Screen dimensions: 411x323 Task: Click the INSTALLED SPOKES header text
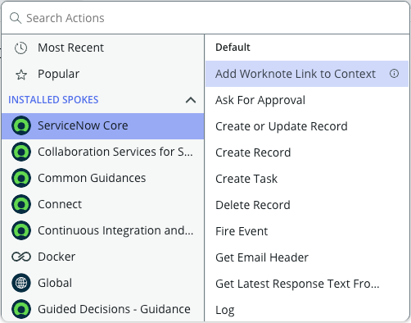click(53, 100)
